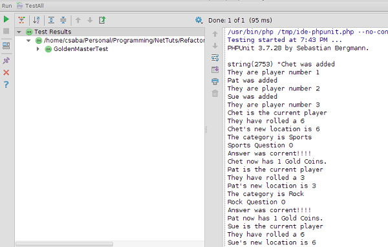Print the console output
Image resolution: width=388 pixels, height=247 pixels.
click(x=215, y=81)
